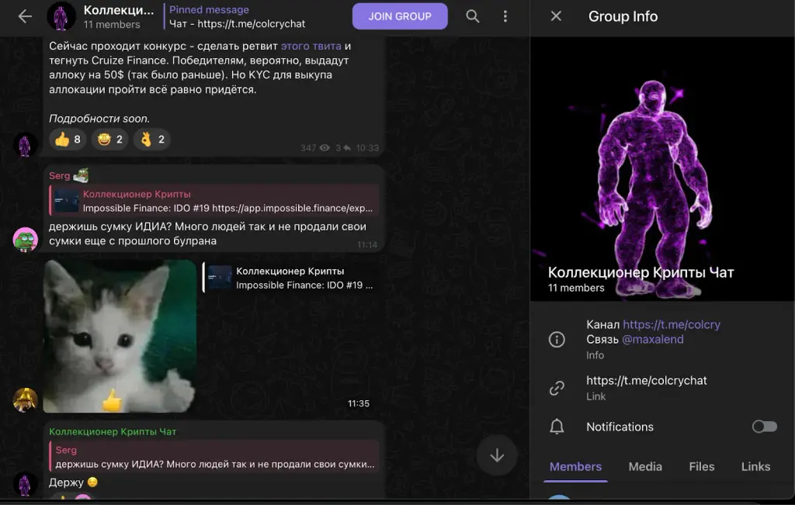Open the @maxalend contact link
Screen dimensions: 795x505
coord(652,339)
